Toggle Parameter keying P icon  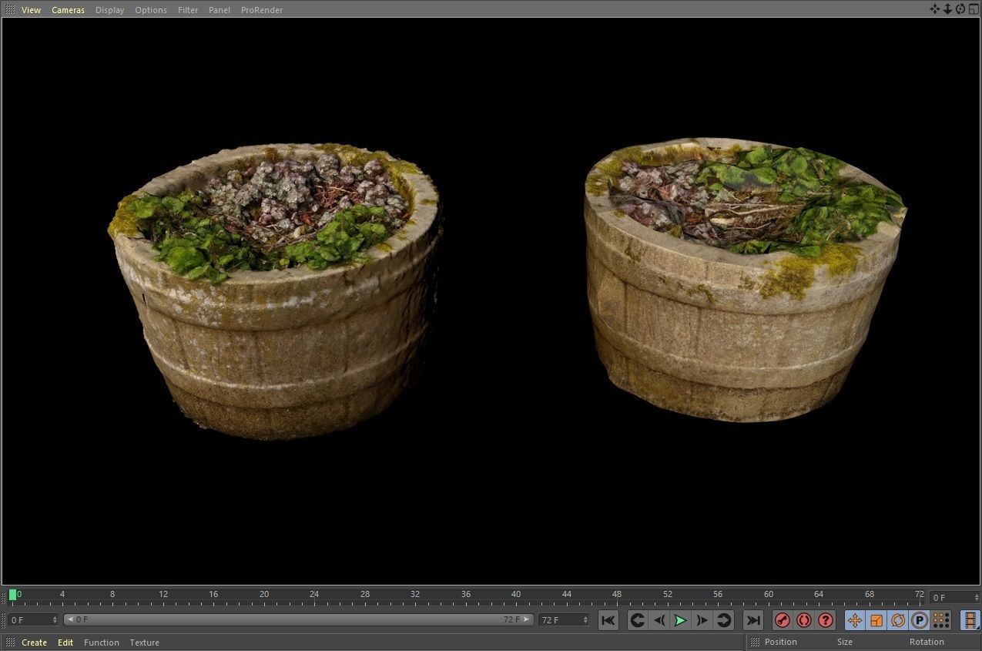coord(920,620)
